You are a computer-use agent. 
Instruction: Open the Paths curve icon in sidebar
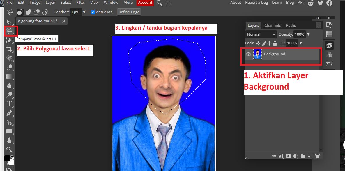(x=329, y=64)
